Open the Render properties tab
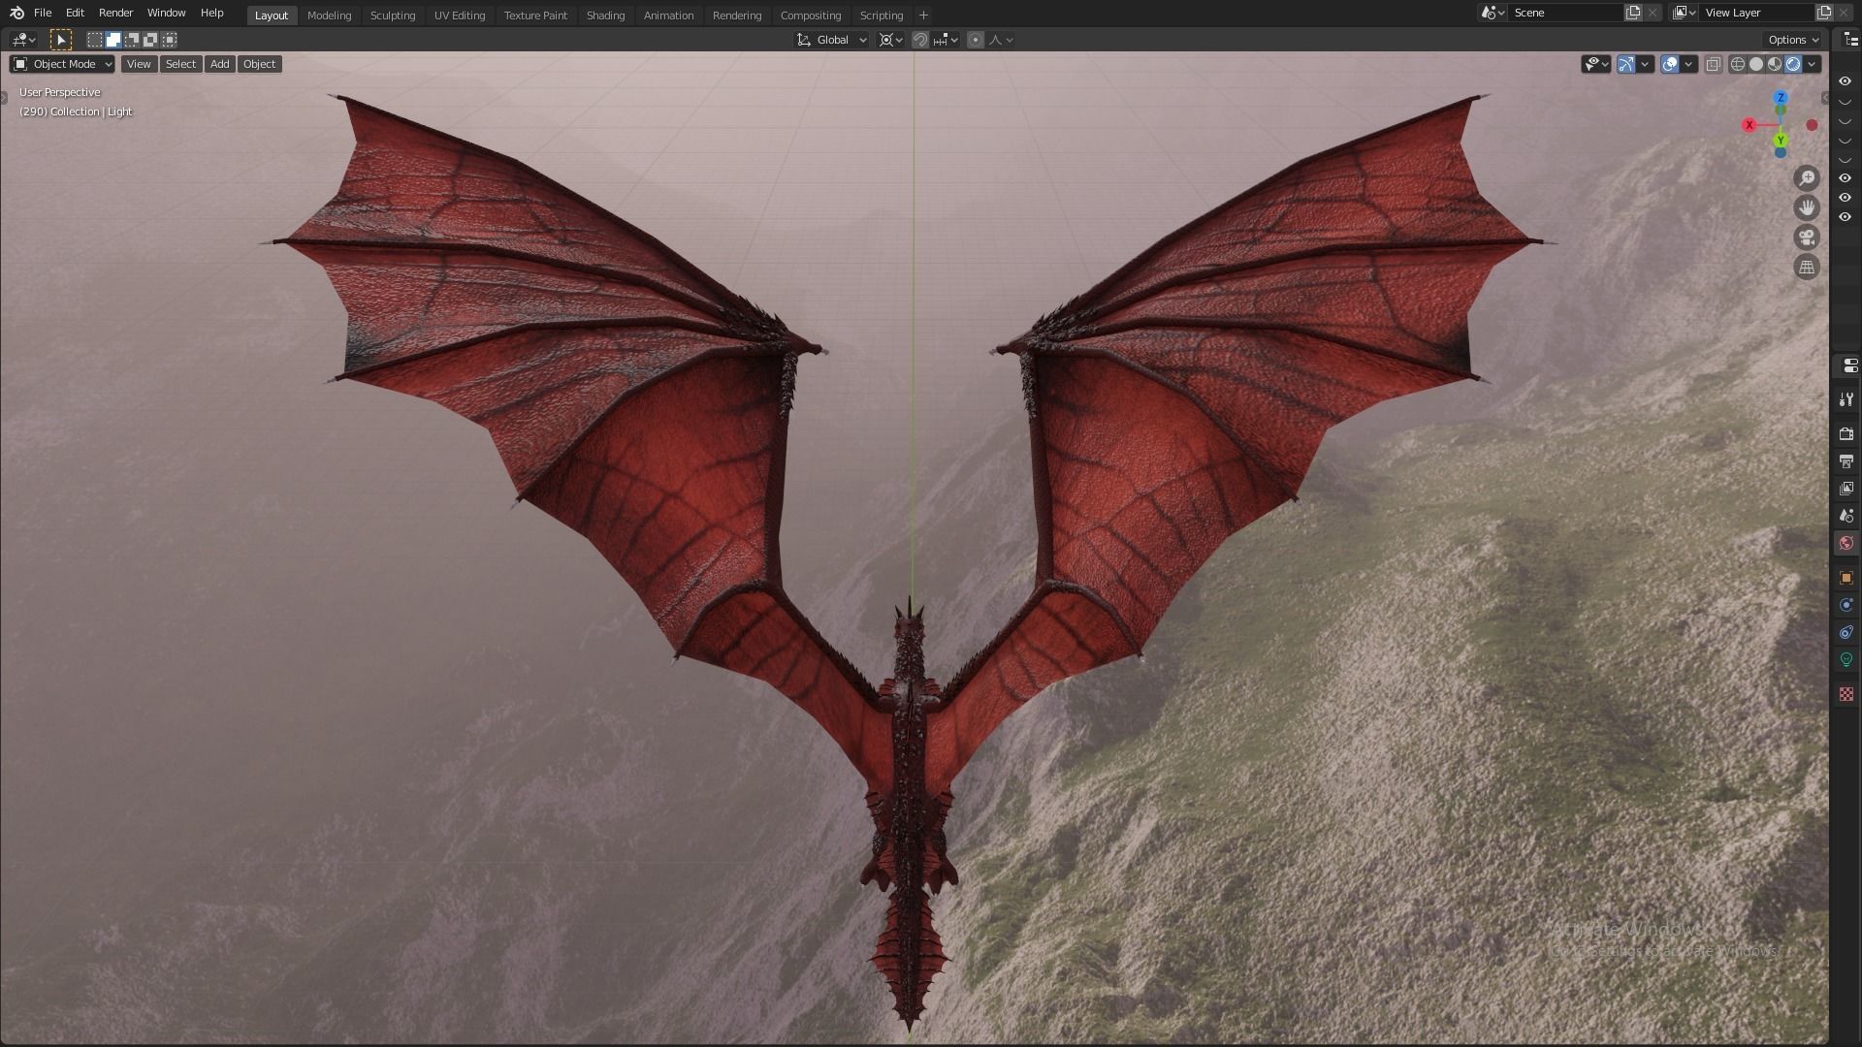Screen dimensions: 1862x1047 (1846, 433)
